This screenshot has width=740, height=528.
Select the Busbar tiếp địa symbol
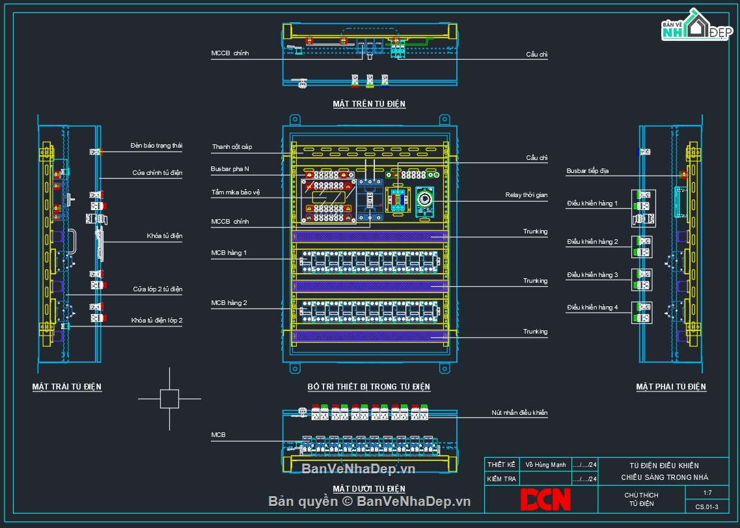point(683,174)
